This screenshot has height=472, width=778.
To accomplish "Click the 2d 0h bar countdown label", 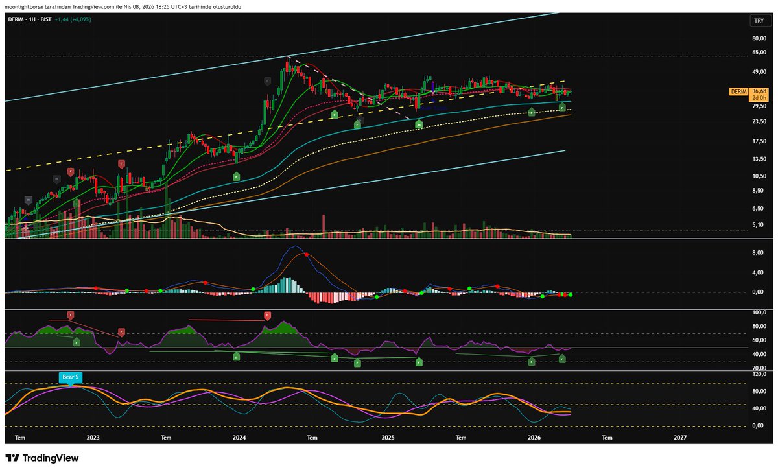I will click(x=759, y=99).
